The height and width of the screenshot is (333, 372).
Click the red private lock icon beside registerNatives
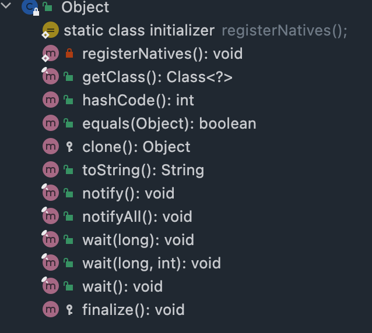click(69, 54)
